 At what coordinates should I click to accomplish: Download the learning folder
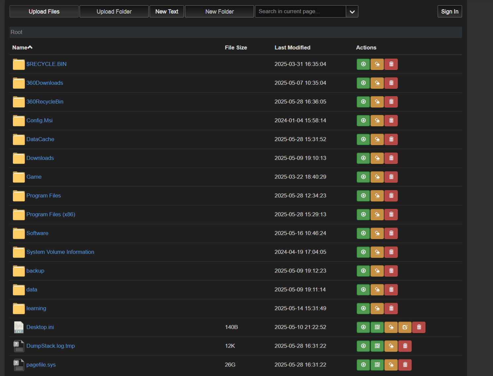tap(363, 308)
